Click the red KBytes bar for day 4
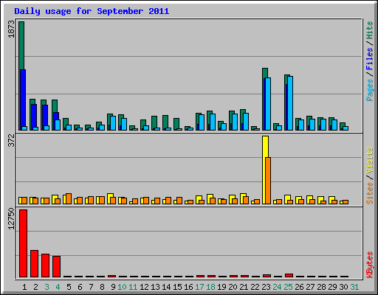378x295 pixels. click(x=56, y=266)
